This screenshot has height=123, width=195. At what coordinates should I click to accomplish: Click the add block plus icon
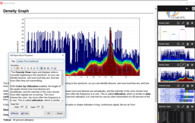pyautogui.click(x=187, y=9)
